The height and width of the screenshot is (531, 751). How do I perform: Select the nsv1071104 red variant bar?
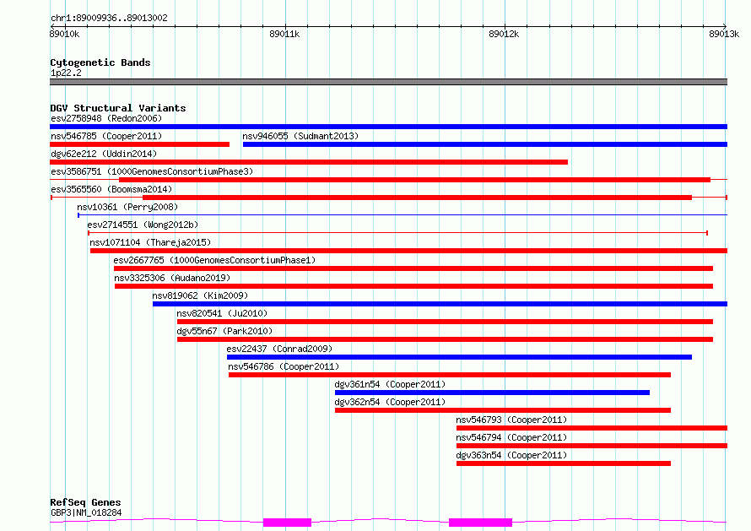click(x=408, y=251)
